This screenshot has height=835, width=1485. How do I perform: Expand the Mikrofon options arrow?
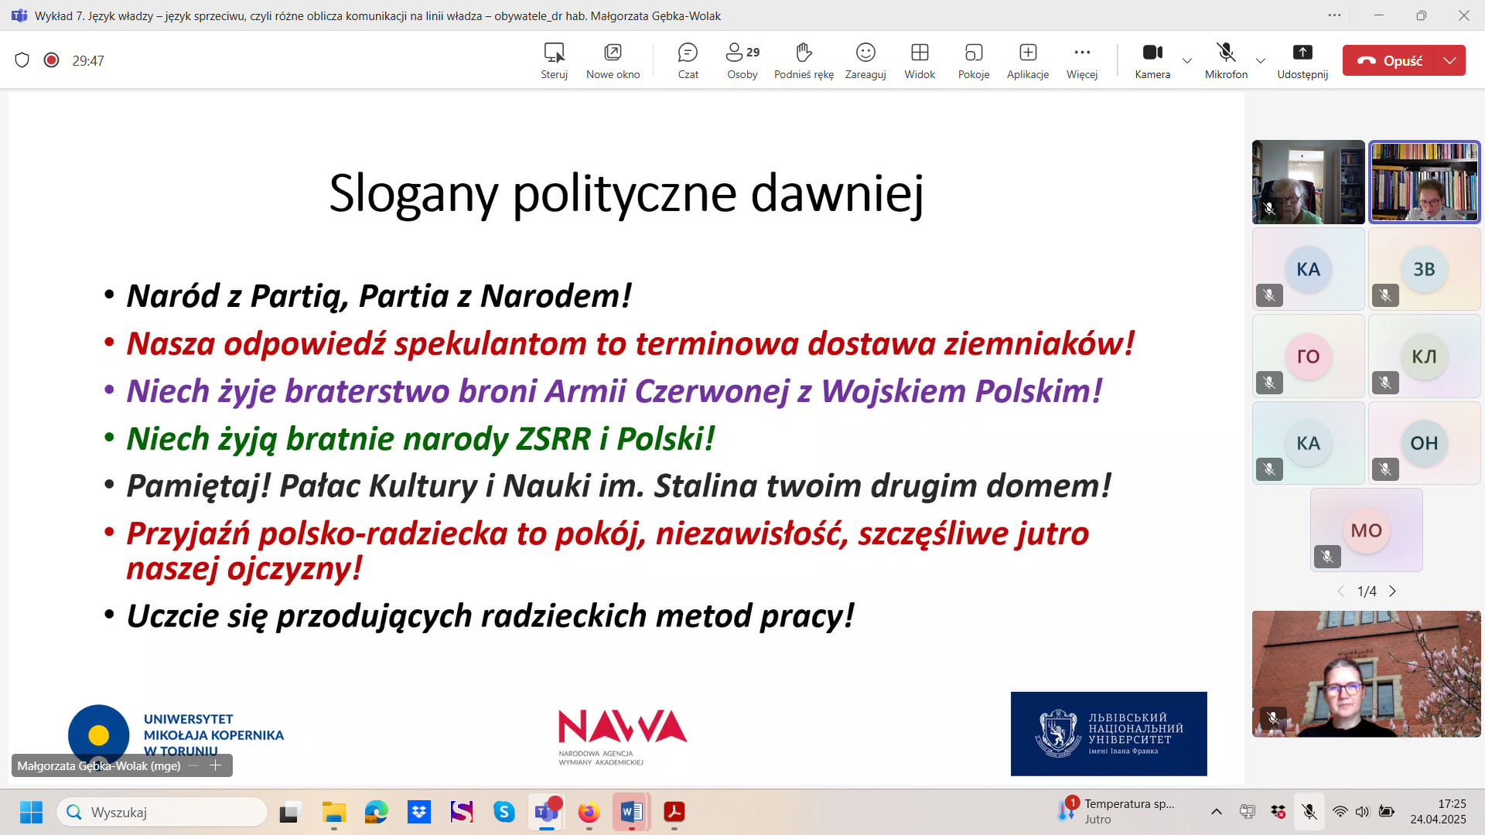[x=1260, y=60]
